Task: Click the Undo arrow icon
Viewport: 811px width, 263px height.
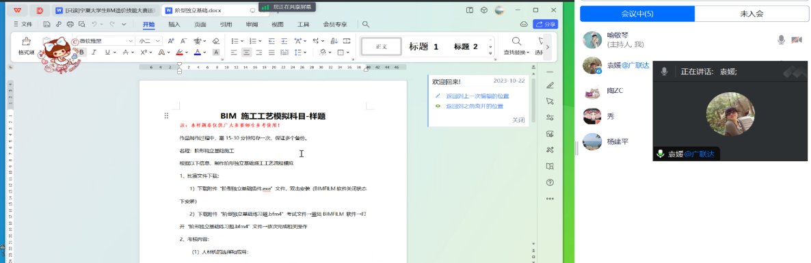Action: (94, 25)
